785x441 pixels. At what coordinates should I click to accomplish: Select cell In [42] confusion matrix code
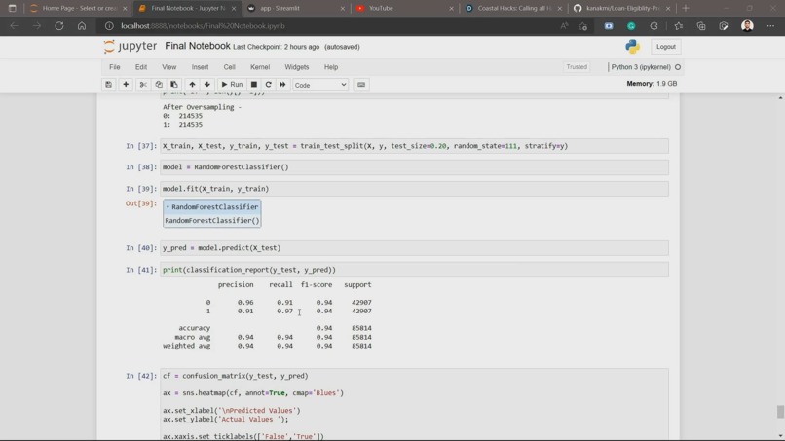414,405
